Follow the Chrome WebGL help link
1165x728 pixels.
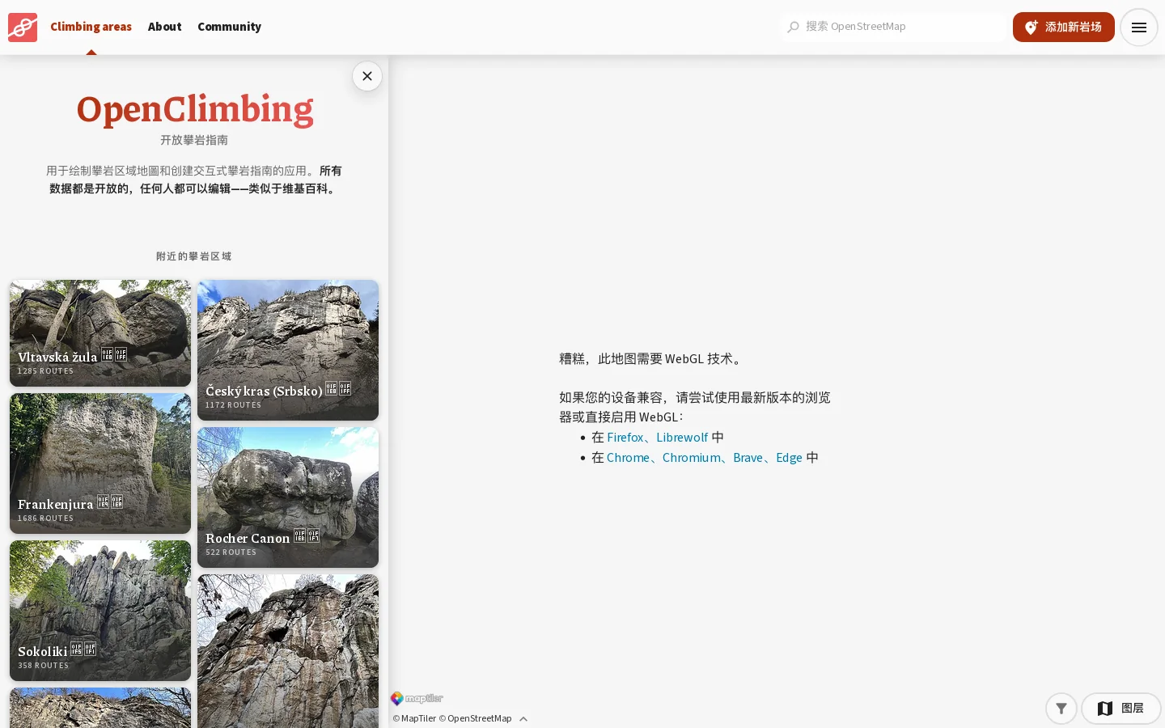pyautogui.click(x=628, y=457)
